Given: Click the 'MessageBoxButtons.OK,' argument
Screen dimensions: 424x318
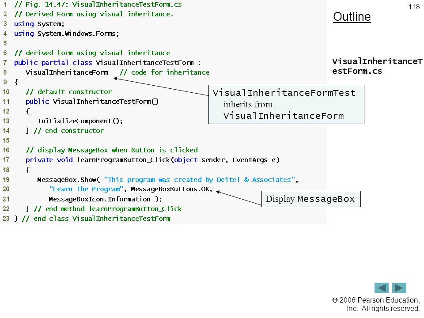Looking at the screenshot, I should (x=171, y=189).
